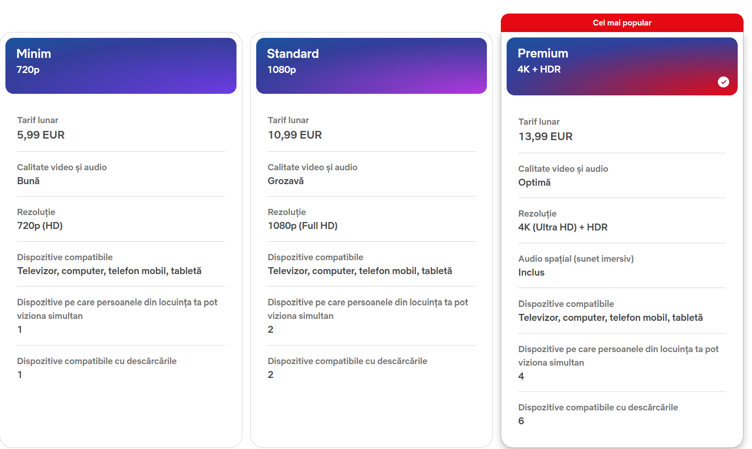Click the 5,99 EUR monthly price
The image size is (752, 449).
(x=41, y=135)
